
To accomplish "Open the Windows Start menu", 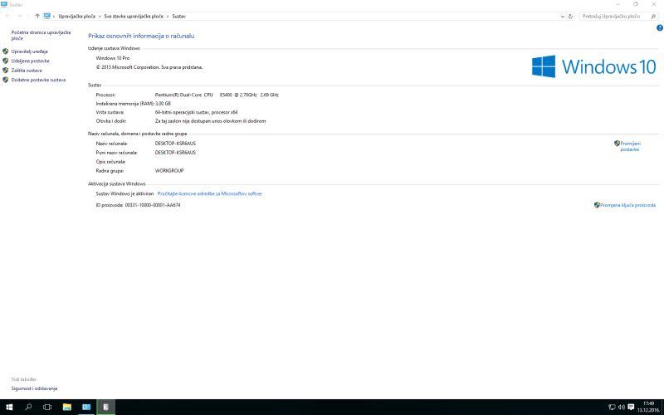I will 9,407.
